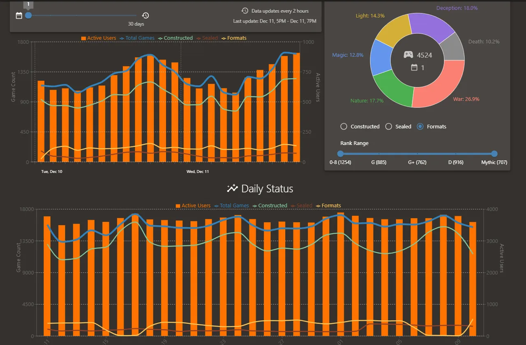The height and width of the screenshot is (345, 526).
Task: Toggle Total Games legend in Daily Status chart
Action: [x=231, y=205]
